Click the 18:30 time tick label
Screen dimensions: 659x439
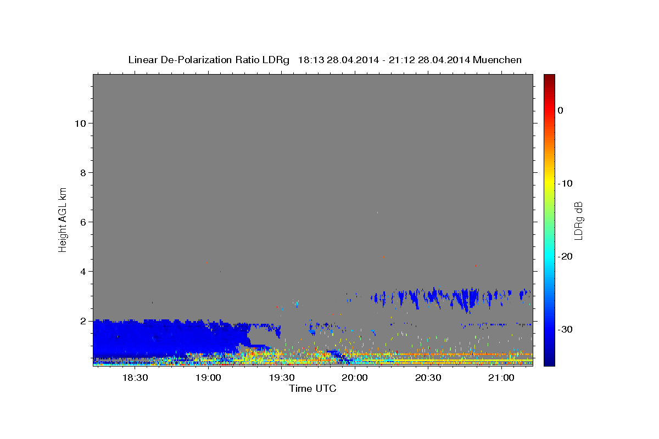pos(135,378)
